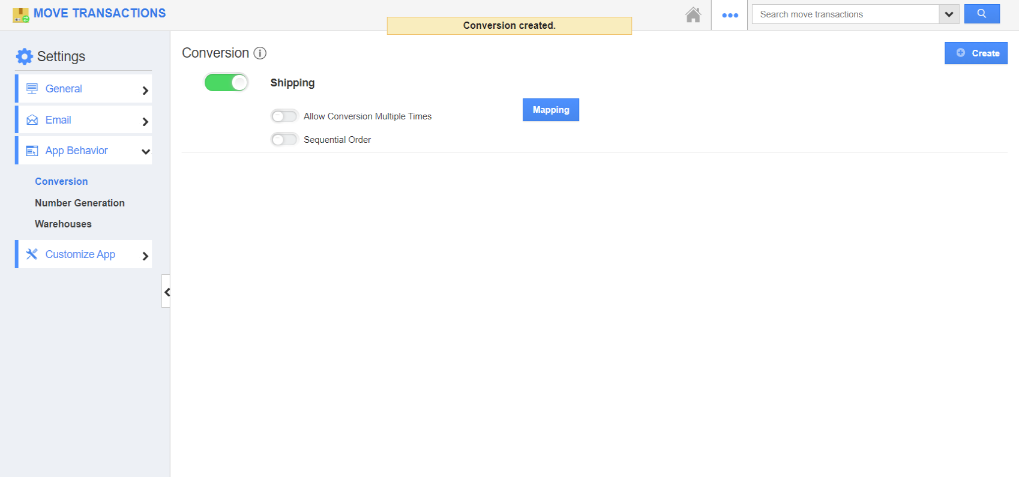Click the Email envelope icon
Viewport: 1019px width, 477px height.
(32, 120)
